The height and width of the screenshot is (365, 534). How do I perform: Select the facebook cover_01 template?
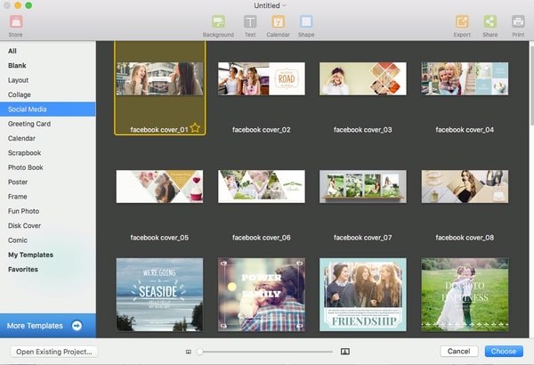[x=159, y=78]
